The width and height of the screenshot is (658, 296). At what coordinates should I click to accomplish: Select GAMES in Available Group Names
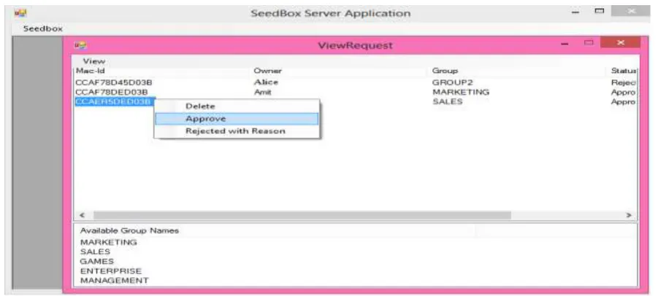(97, 261)
